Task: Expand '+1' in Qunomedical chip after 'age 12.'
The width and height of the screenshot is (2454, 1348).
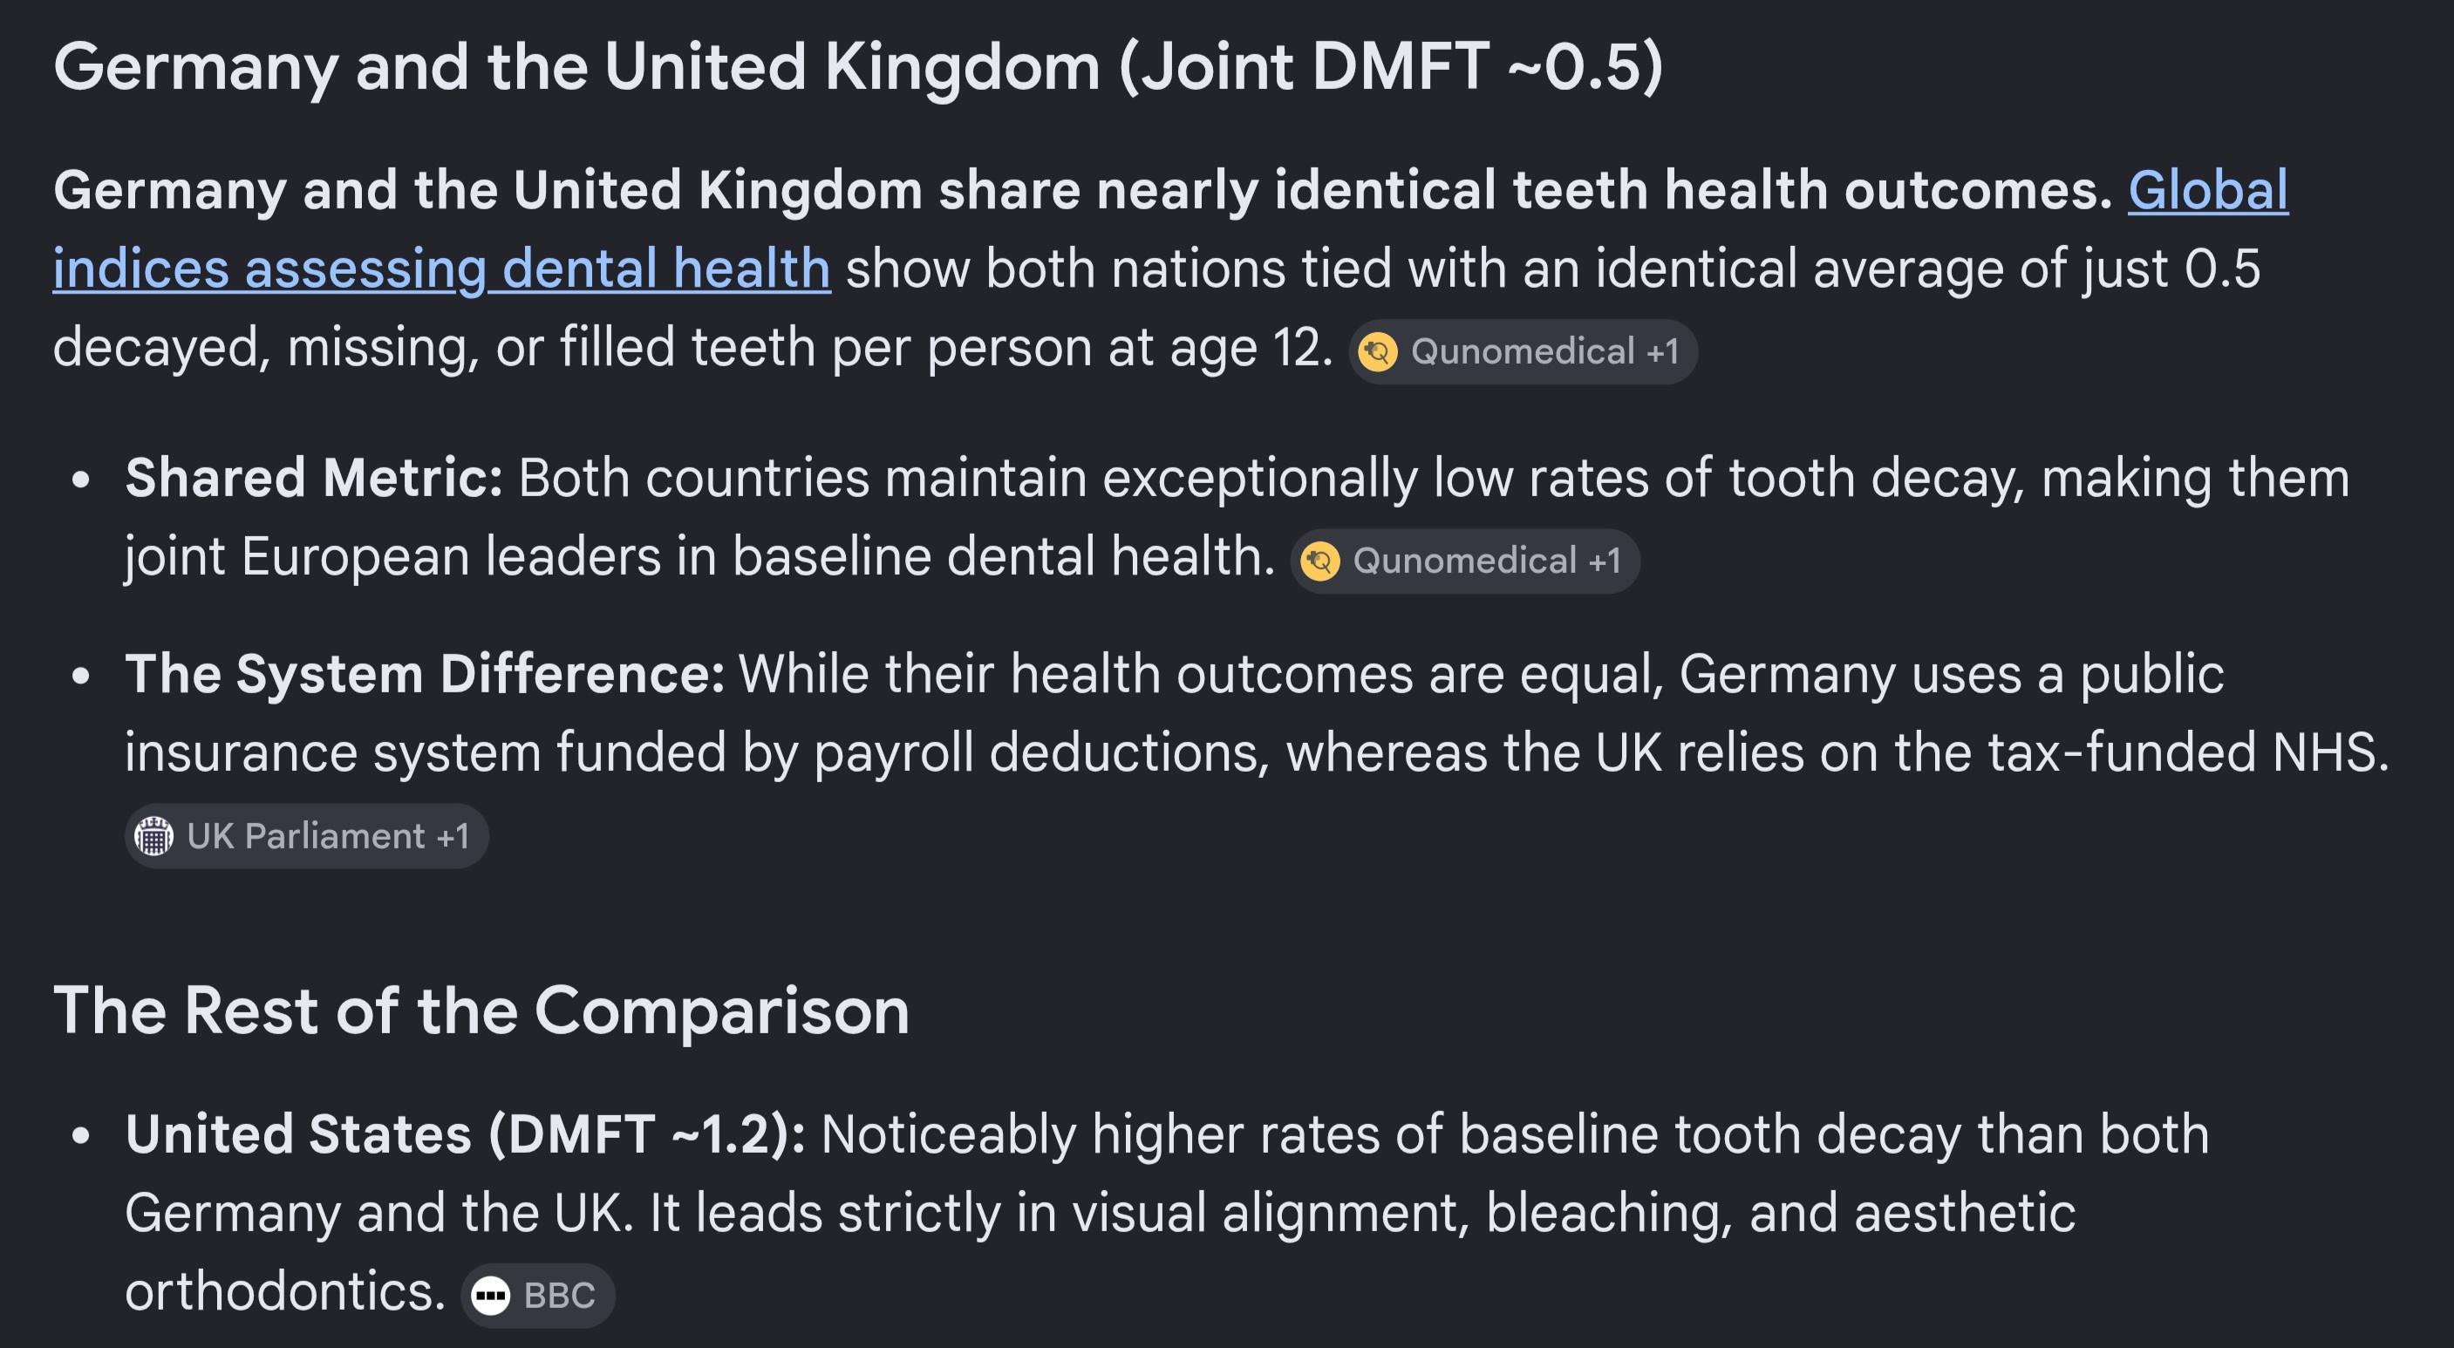Action: coord(1662,351)
